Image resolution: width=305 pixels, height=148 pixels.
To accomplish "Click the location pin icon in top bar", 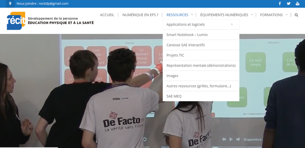I will click(10, 4).
